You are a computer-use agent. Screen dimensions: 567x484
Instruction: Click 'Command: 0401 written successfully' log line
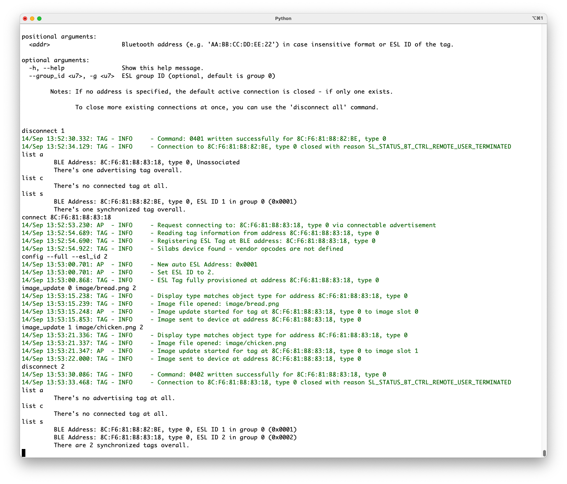point(204,139)
